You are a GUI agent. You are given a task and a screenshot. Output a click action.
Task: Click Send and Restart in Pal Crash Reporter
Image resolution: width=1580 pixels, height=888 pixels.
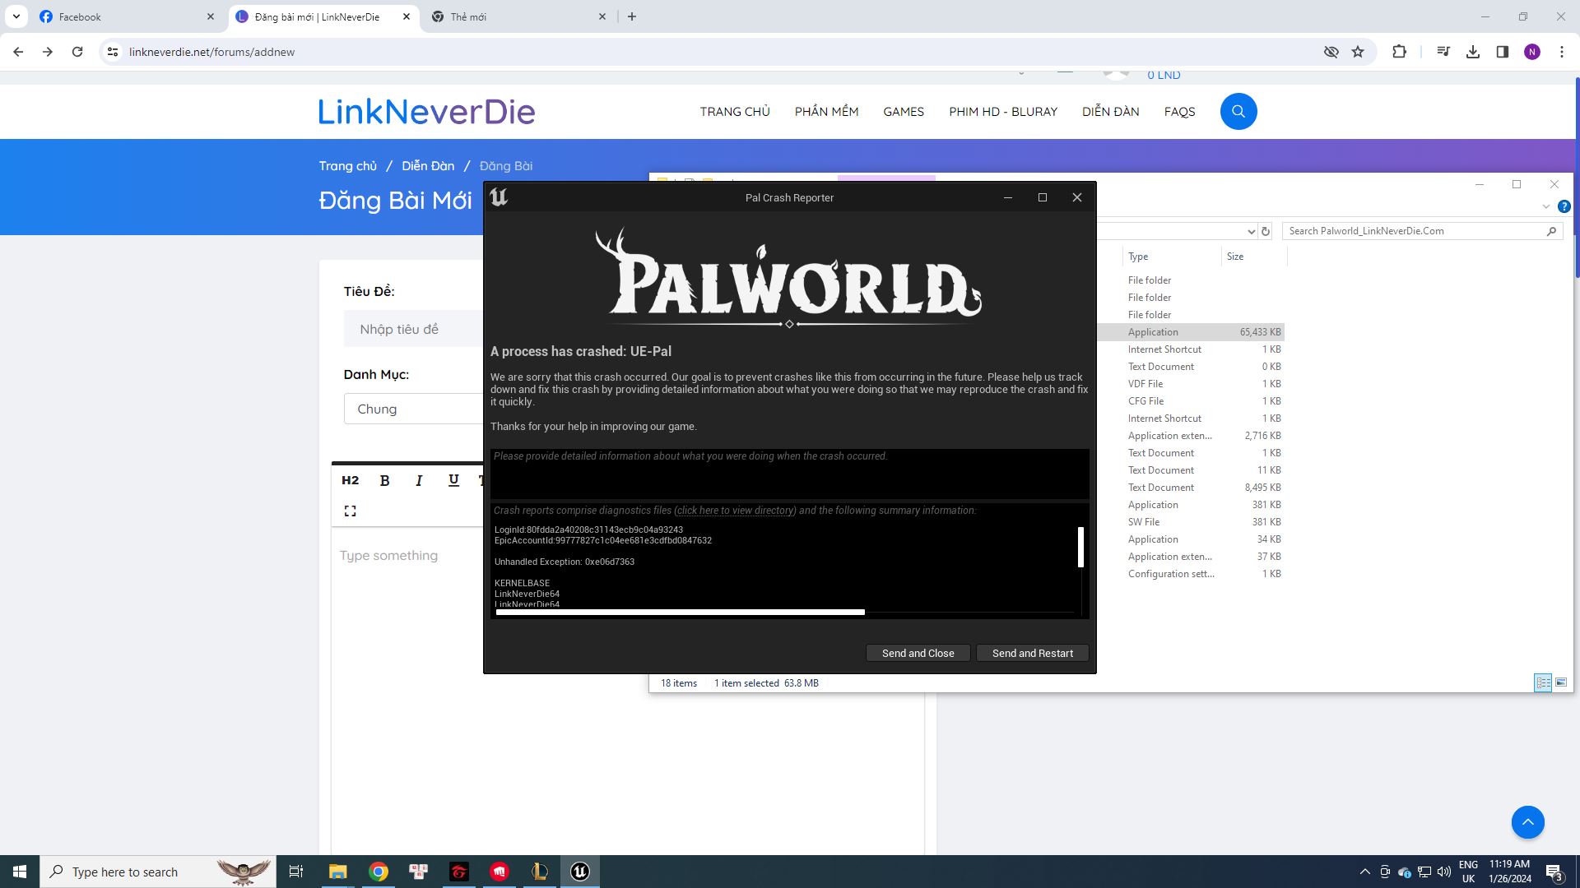(x=1032, y=652)
